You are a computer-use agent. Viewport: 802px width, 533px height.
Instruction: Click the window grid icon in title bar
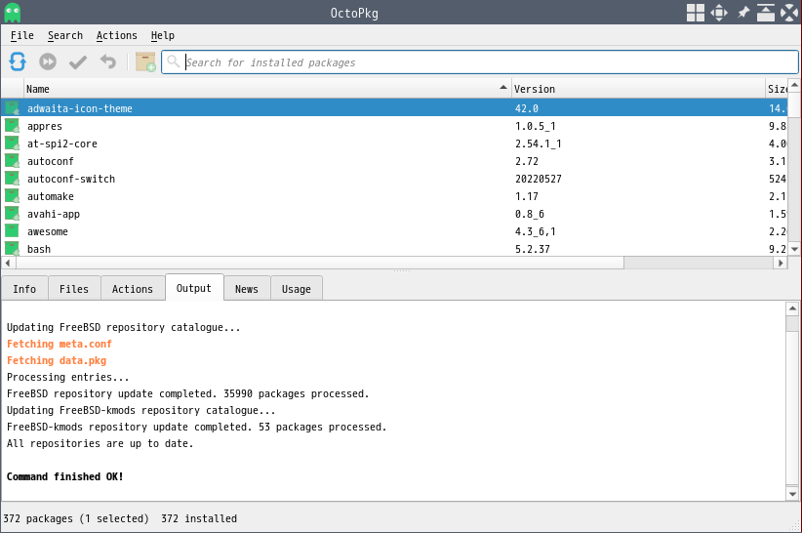click(695, 13)
